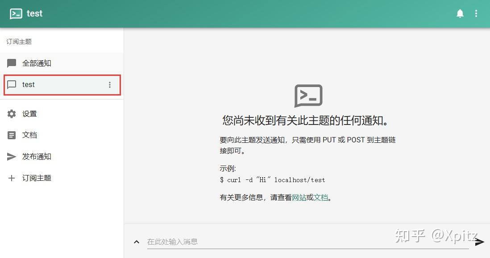Click the 文档 document icon in sidebar
This screenshot has height=258, width=490.
pyautogui.click(x=11, y=135)
